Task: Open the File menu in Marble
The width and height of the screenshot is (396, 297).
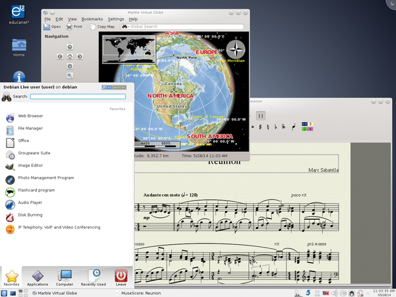Action: [x=48, y=19]
